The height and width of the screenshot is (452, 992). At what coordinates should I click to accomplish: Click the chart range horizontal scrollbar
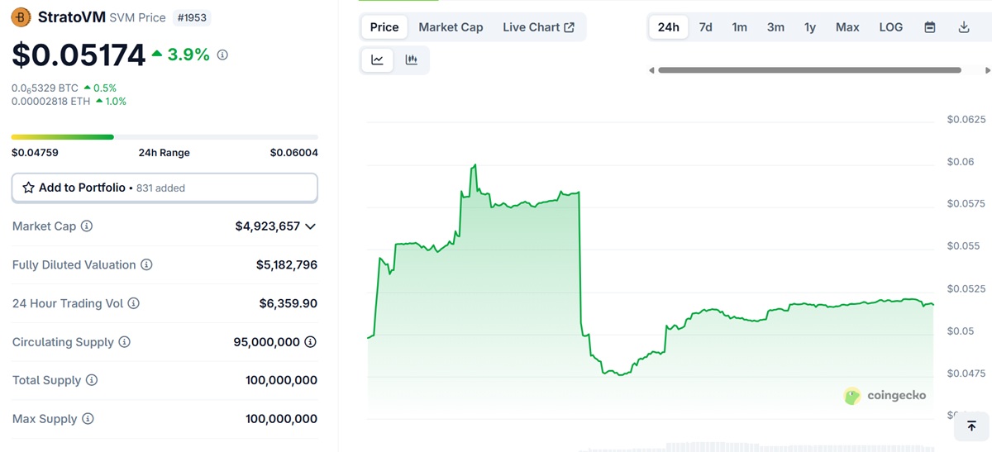tap(809, 70)
